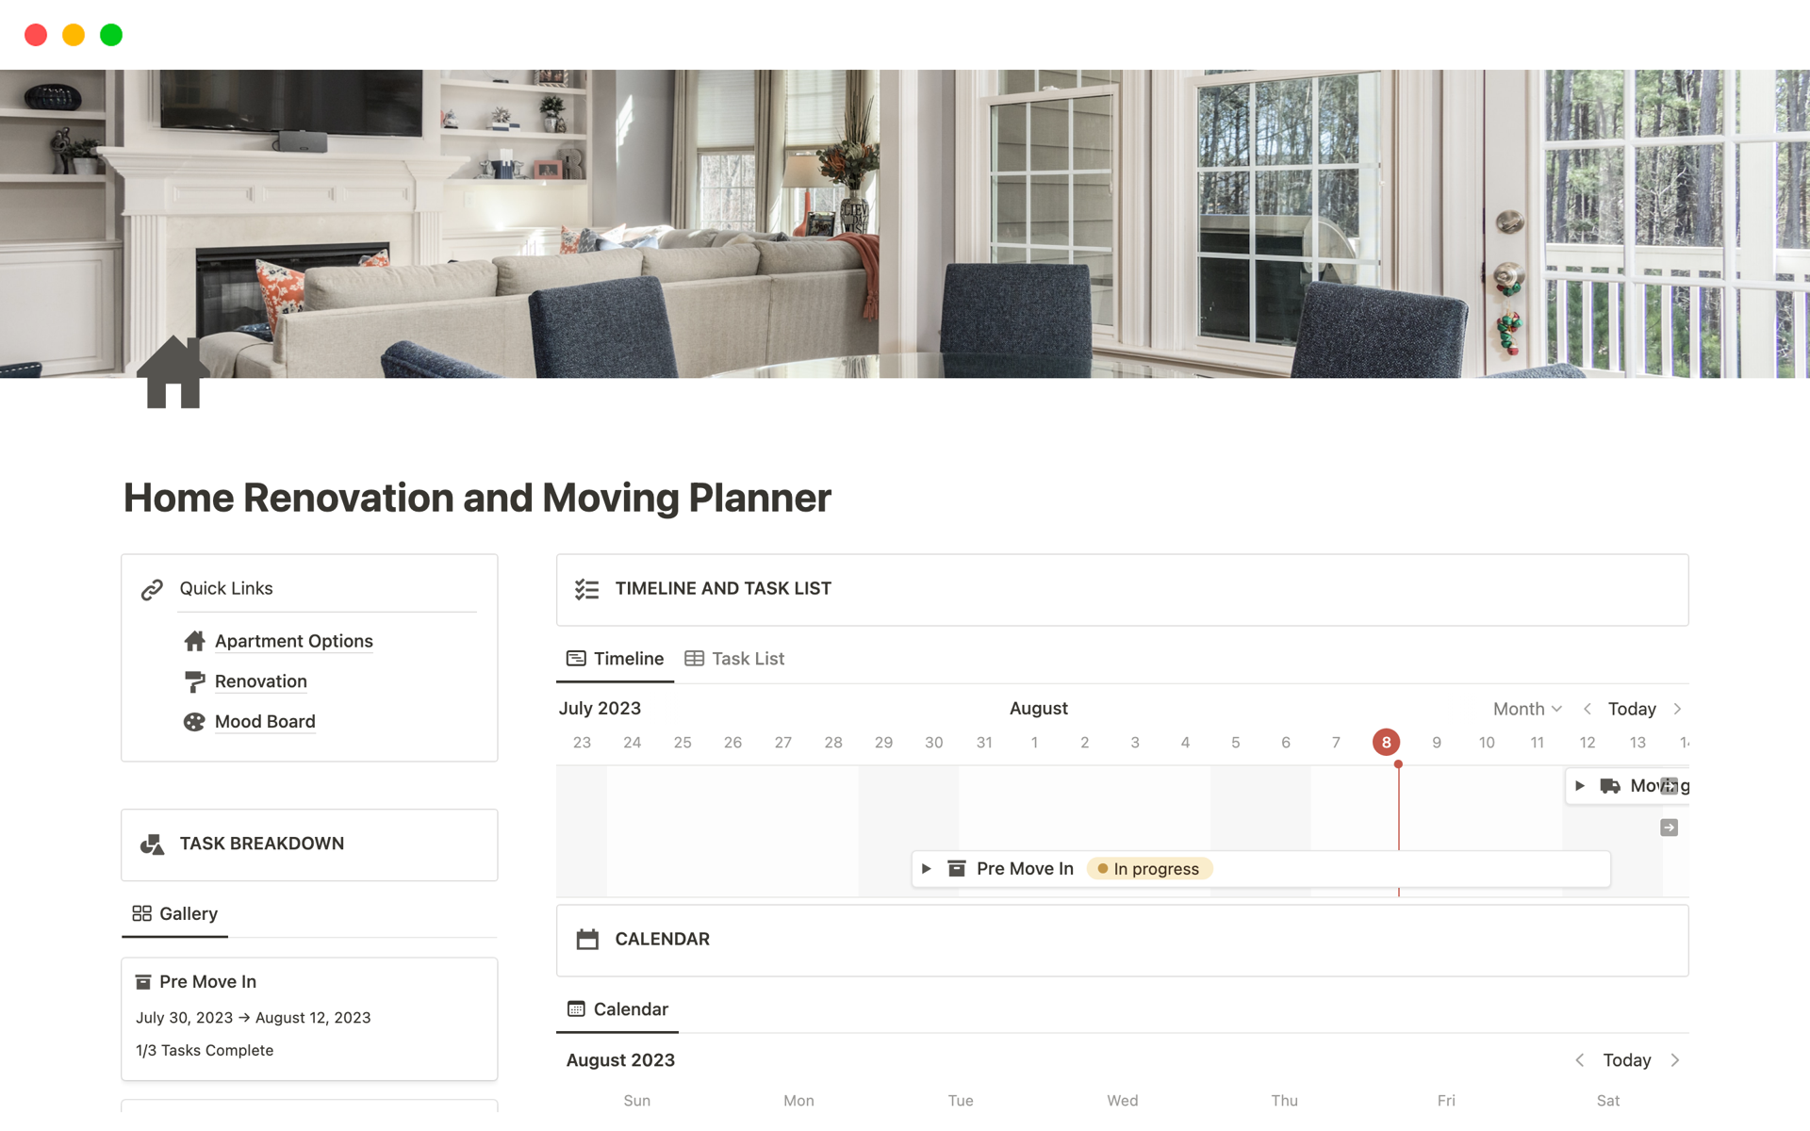Screen dimensions: 1810x1131
Task: Click the Mood Board link
Action: pos(265,721)
